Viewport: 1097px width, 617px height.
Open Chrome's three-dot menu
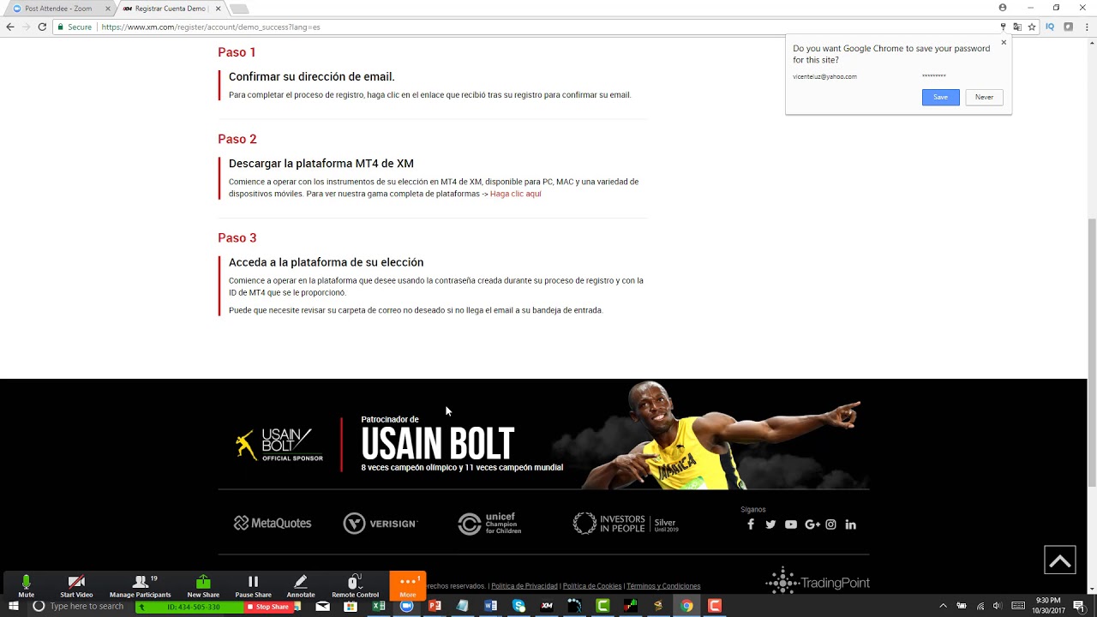pos(1086,27)
